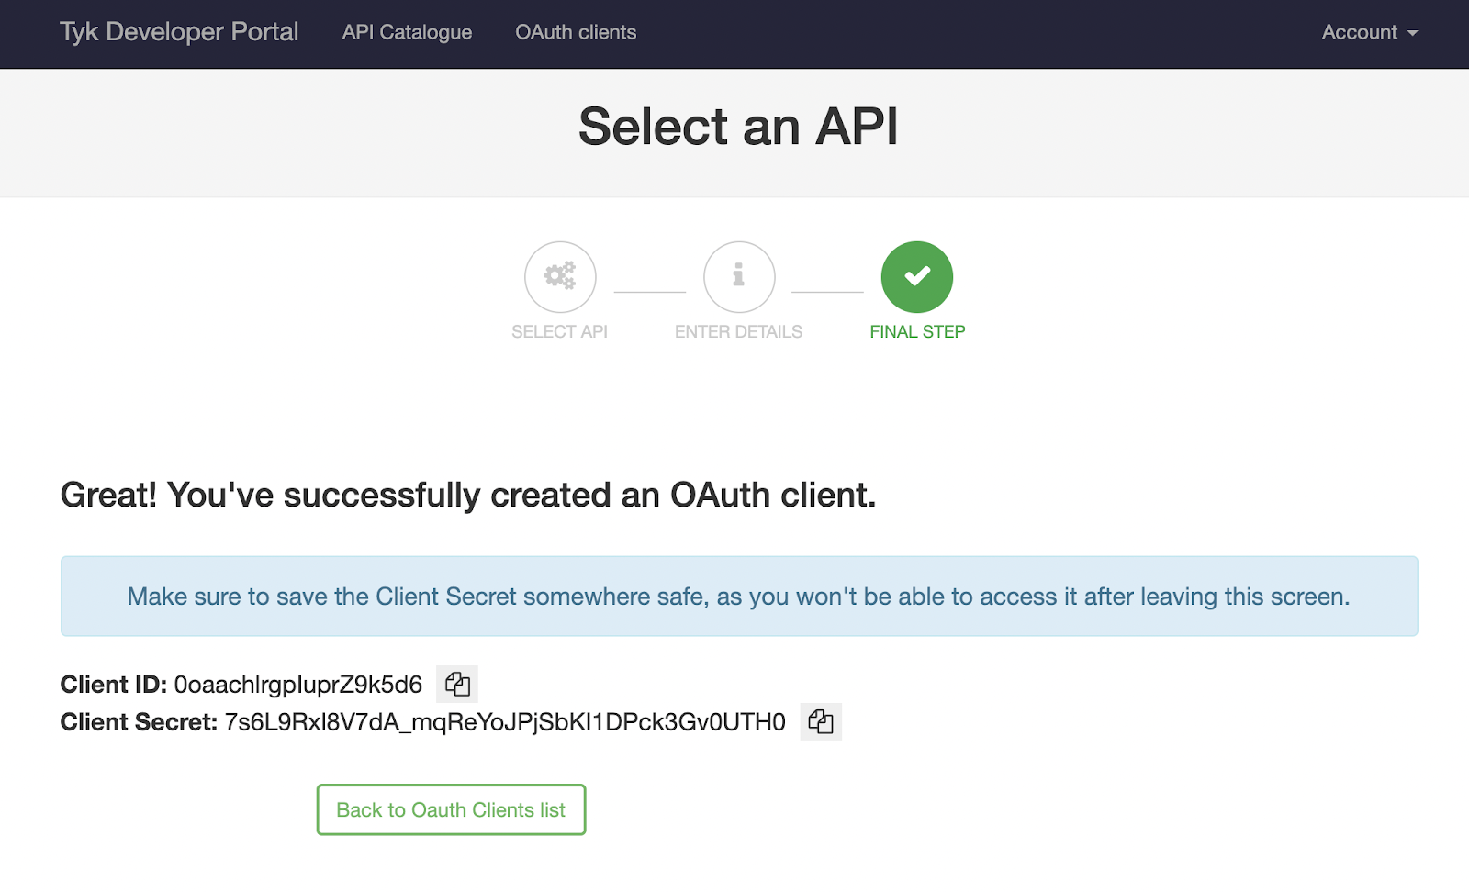Click the Client Secret bold label
Screen dimensions: 1469x892
click(x=139, y=722)
